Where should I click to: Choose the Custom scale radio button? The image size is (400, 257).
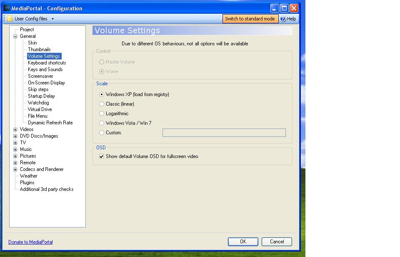tap(102, 133)
